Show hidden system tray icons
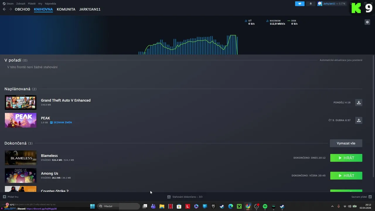 tap(332, 206)
